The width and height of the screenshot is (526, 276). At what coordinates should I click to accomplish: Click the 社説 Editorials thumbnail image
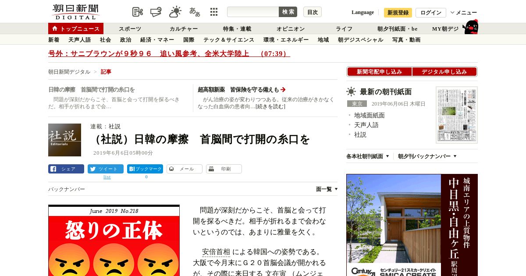coord(64,140)
